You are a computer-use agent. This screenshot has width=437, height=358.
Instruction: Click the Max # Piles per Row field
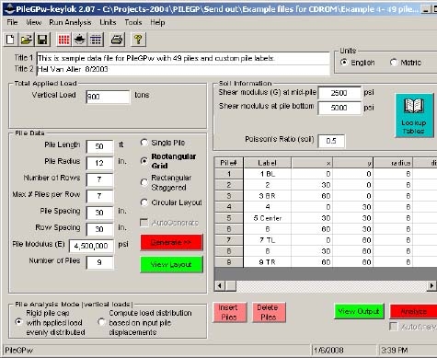pos(99,196)
